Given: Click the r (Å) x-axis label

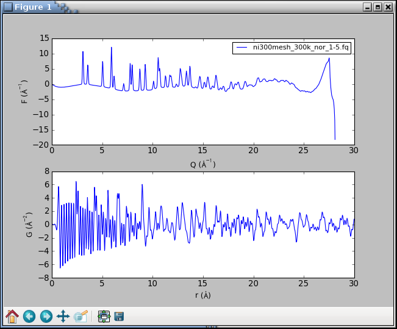Looking at the screenshot, I should [x=202, y=295].
